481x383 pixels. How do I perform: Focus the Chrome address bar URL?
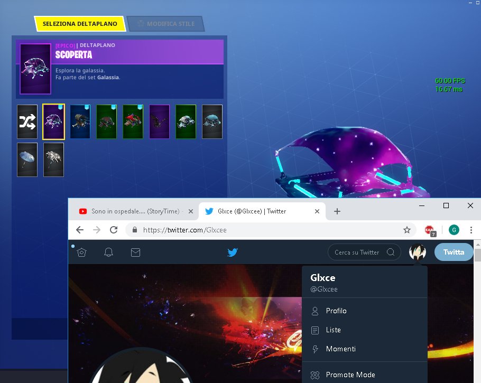pyautogui.click(x=185, y=230)
